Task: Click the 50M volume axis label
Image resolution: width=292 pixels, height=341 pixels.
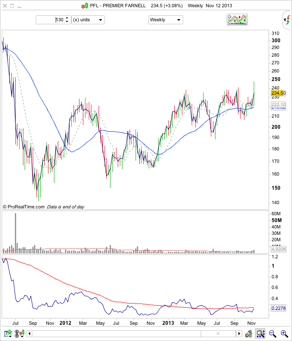Action: pyautogui.click(x=277, y=220)
